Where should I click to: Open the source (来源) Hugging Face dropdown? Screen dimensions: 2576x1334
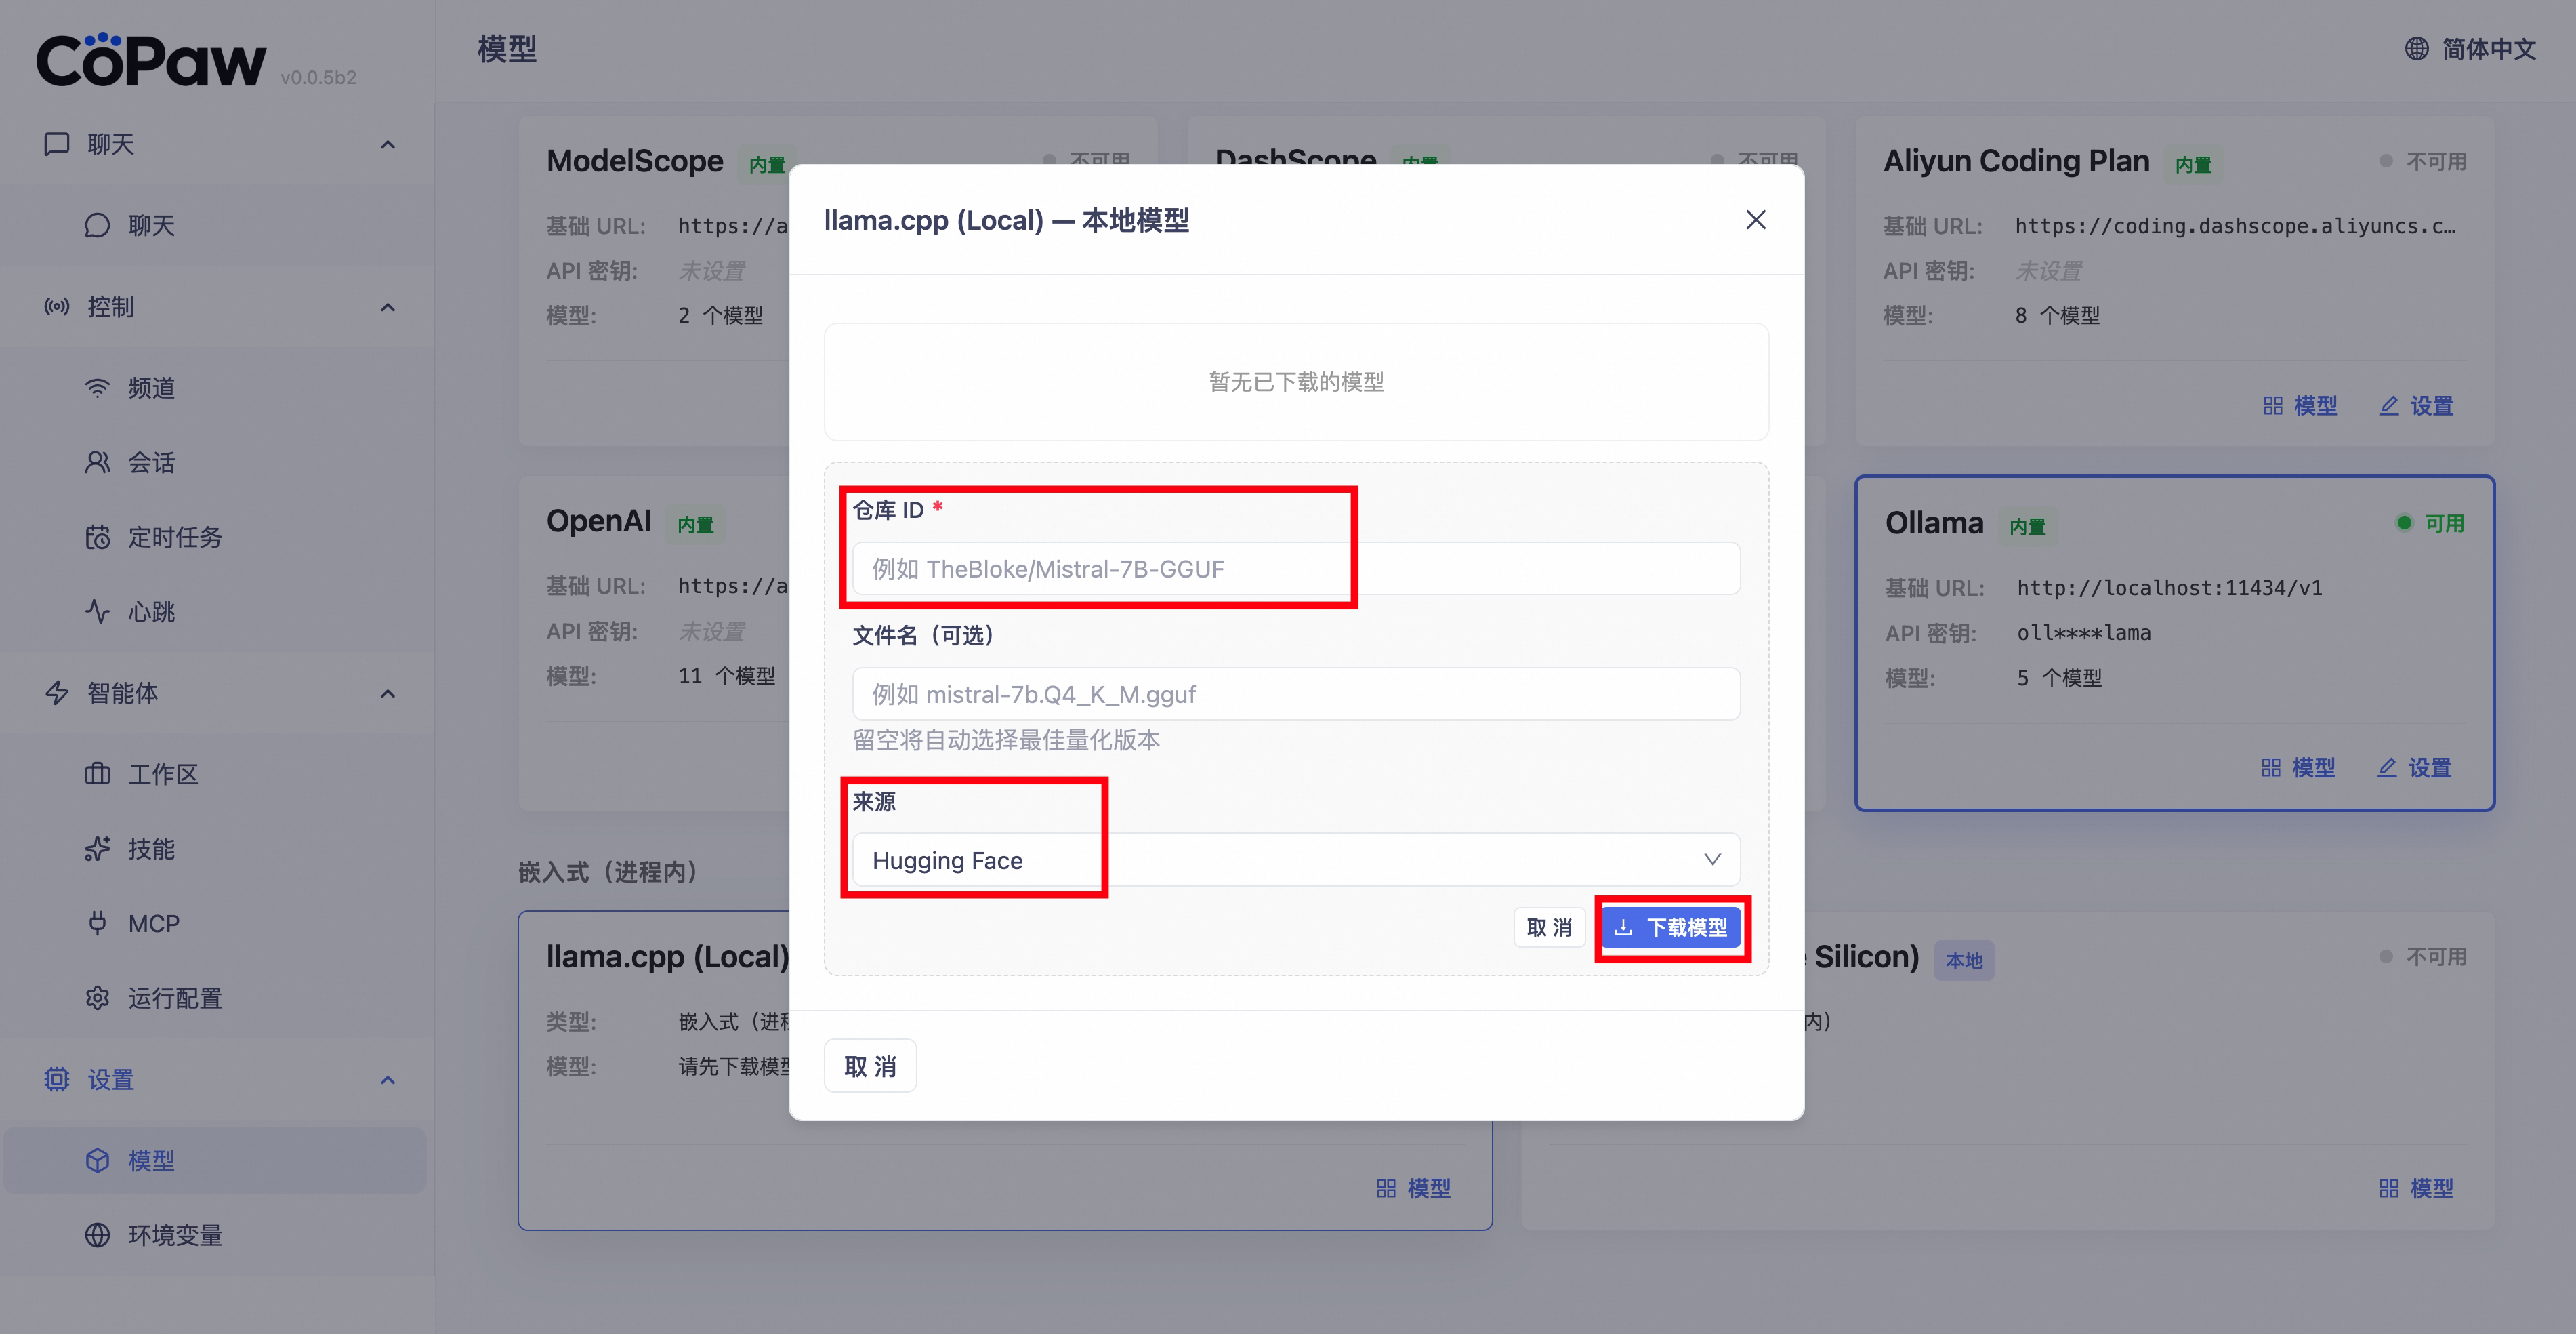point(1295,860)
